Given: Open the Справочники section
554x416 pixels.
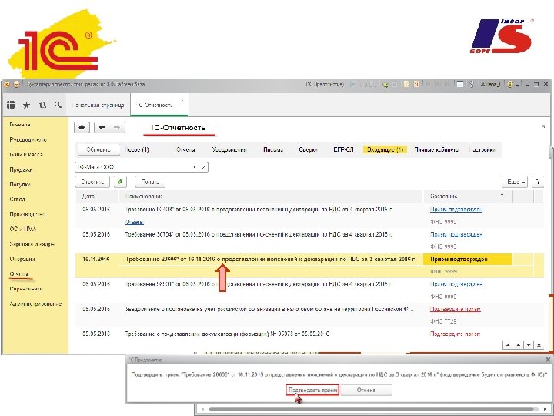Looking at the screenshot, I should coord(26,289).
